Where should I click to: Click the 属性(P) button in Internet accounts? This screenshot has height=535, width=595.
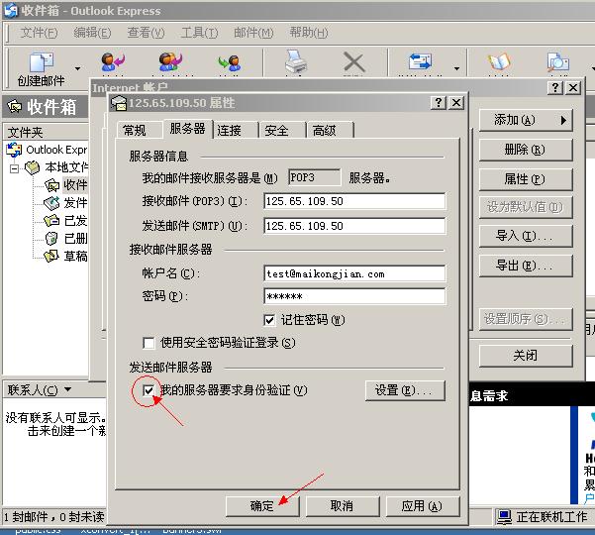[x=526, y=179]
